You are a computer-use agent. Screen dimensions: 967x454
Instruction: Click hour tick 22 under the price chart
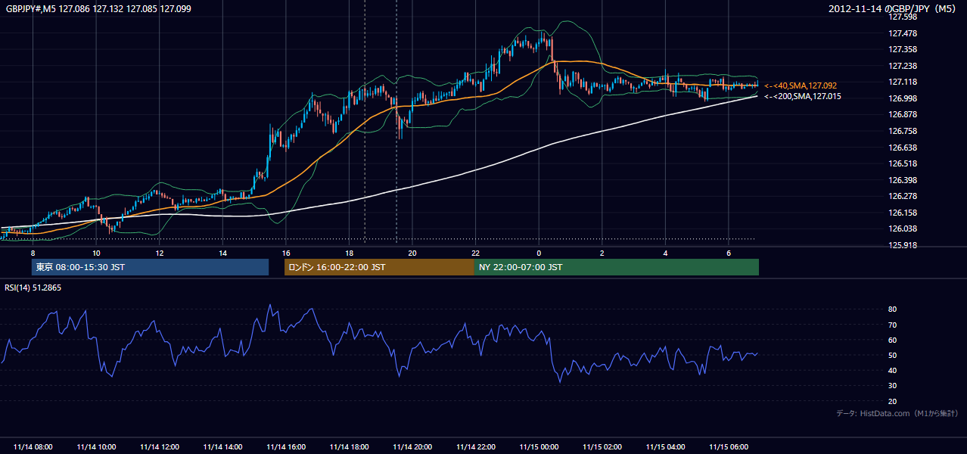click(x=476, y=253)
